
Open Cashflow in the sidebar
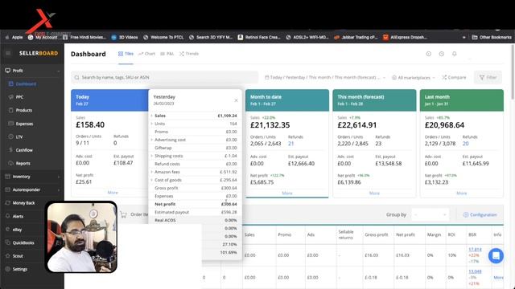coord(21,150)
